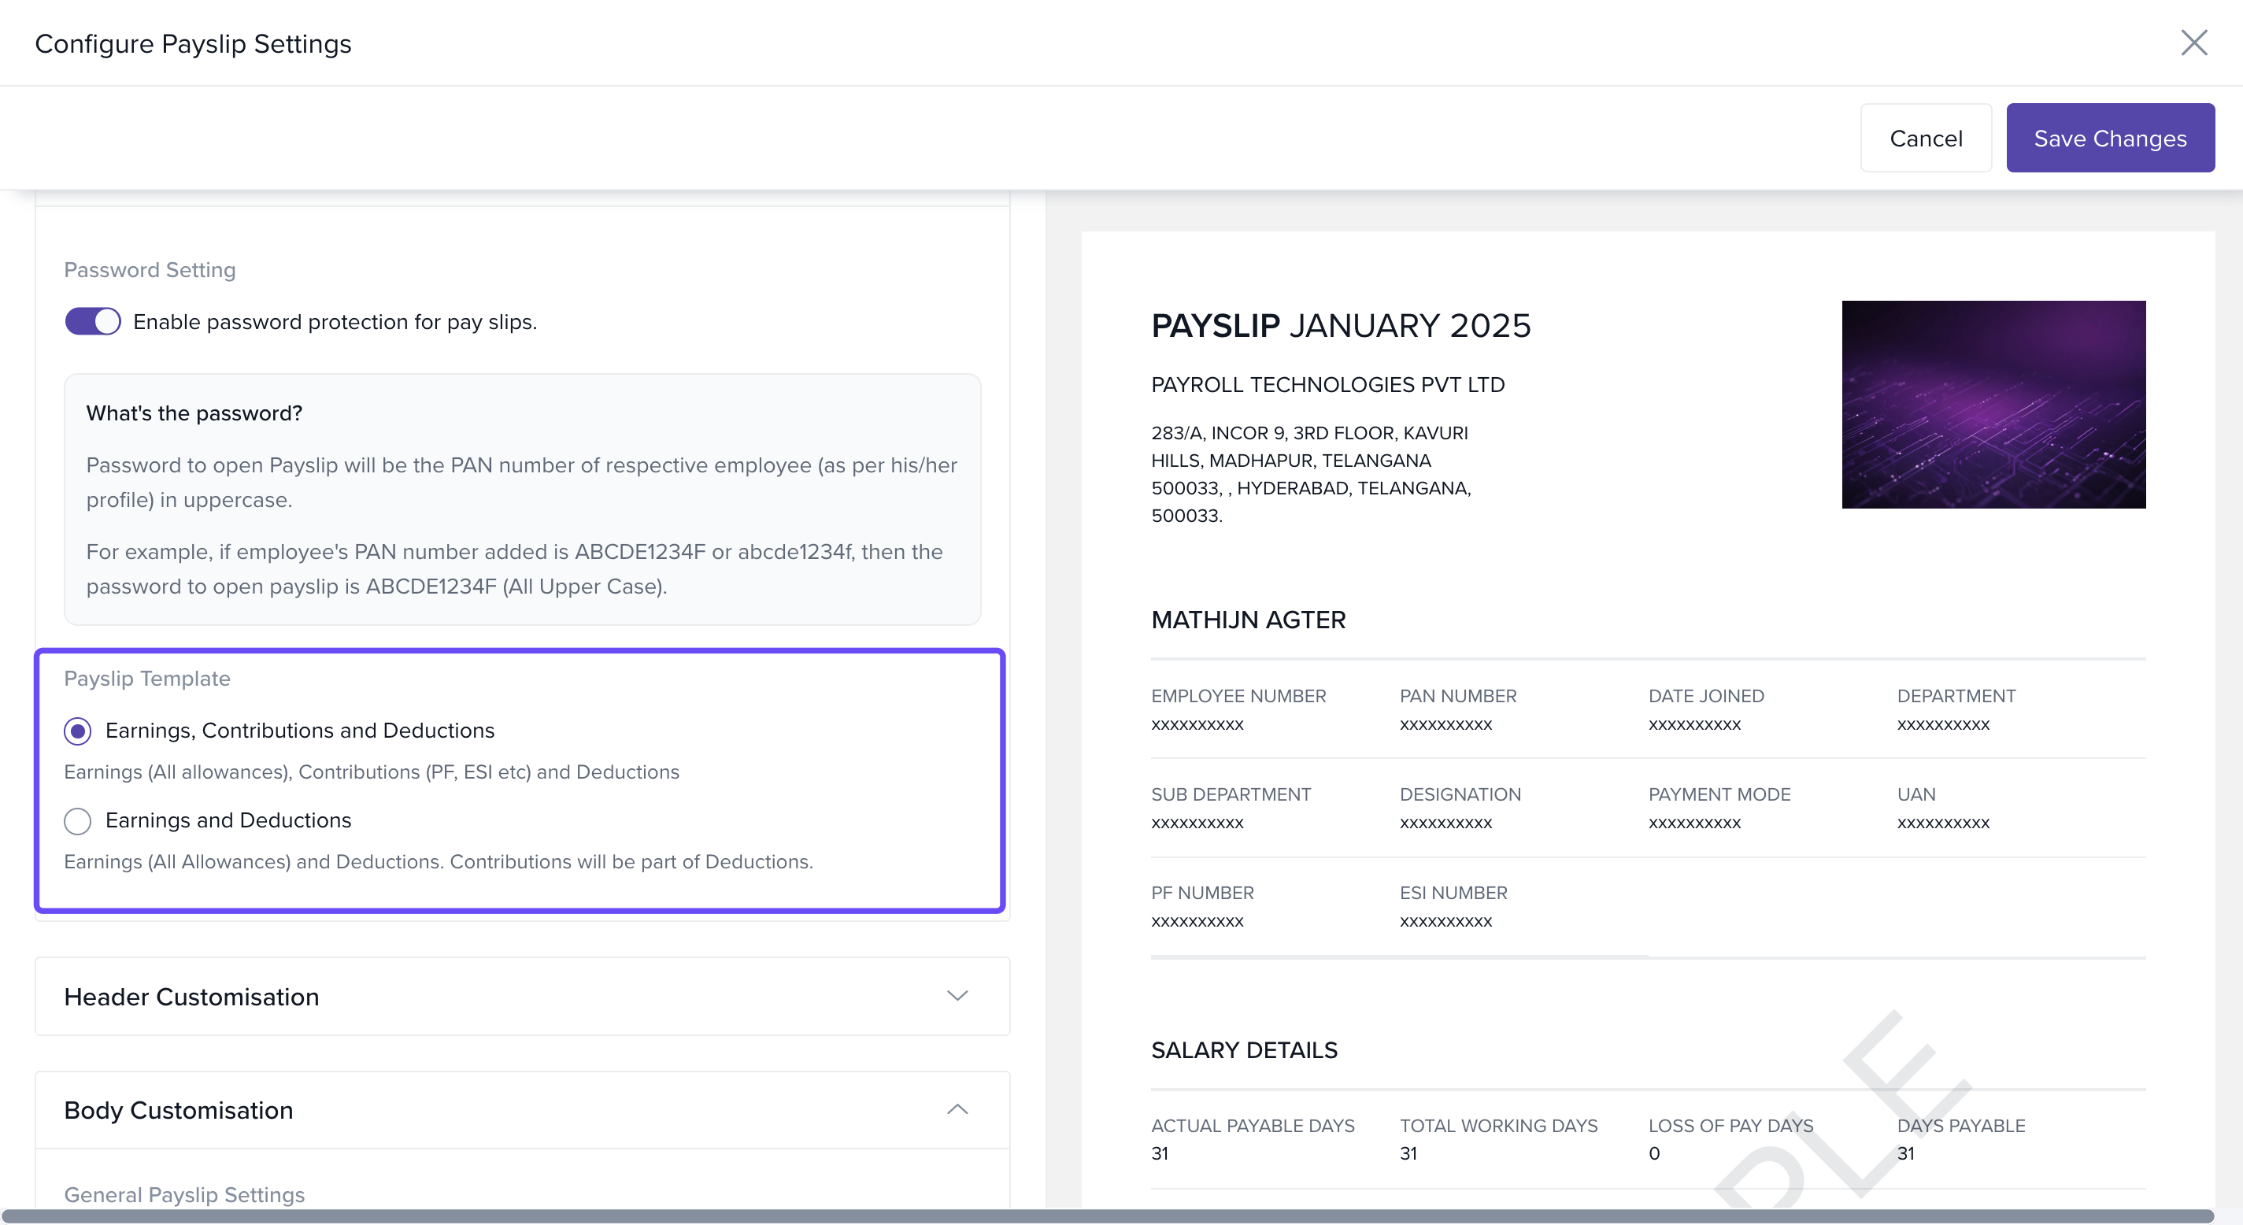
Task: Collapse Body Customisation chevron
Action: click(957, 1109)
